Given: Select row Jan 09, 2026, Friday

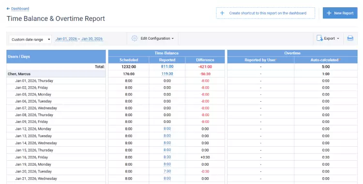Looking at the screenshot, I should point(56,122).
